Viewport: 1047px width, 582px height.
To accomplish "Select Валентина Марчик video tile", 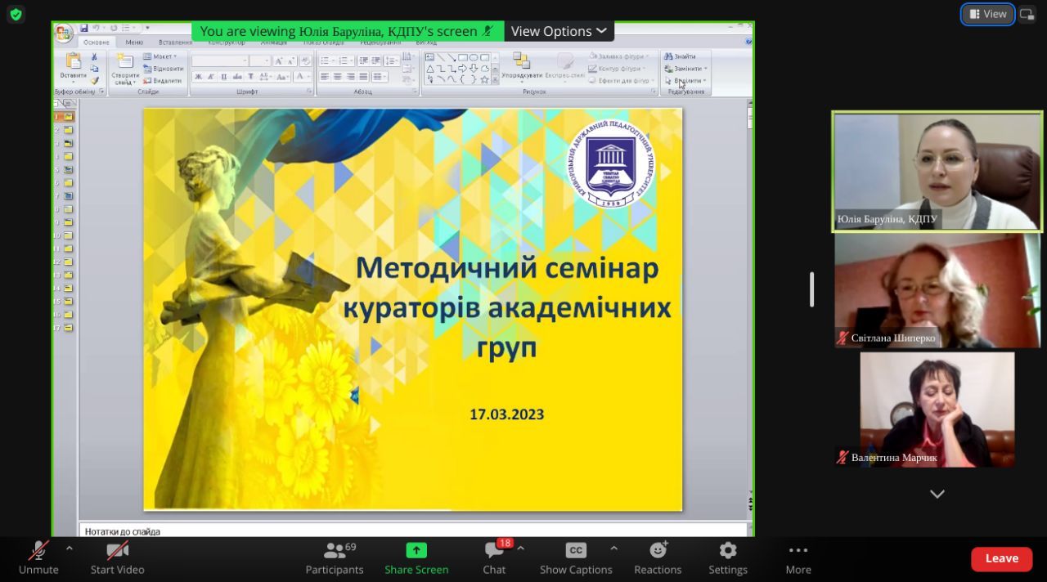I will (937, 409).
